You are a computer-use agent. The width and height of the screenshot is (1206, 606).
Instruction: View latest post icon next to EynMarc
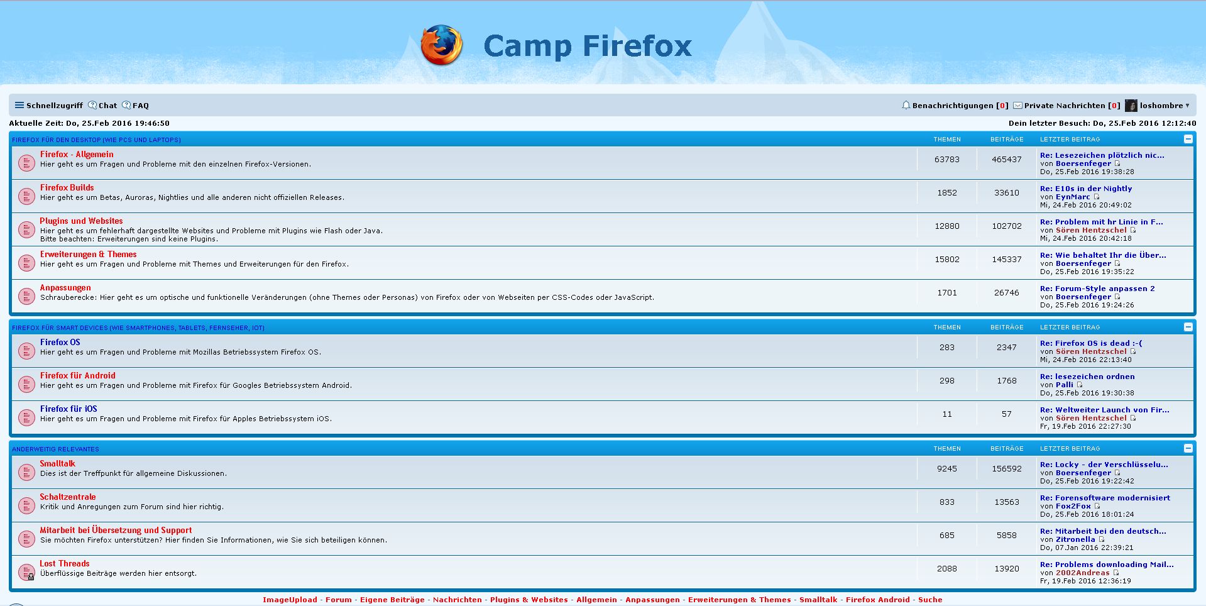1096,197
